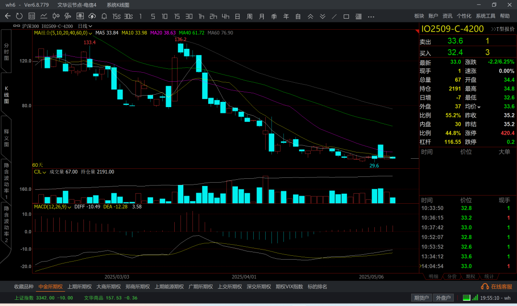Click the 在线客服 support button
Screen dimensions: 517x306
point(498,286)
